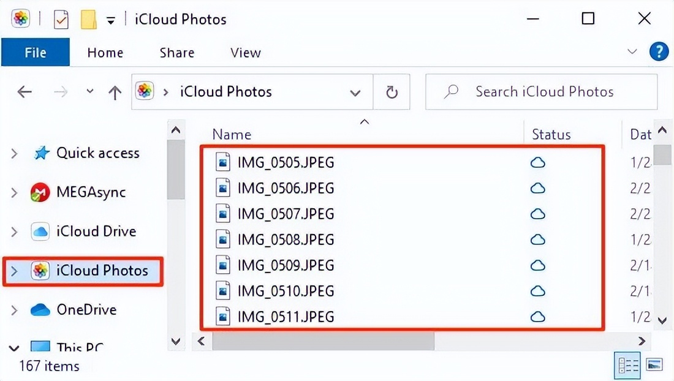Sort files by Name column header
Viewport: 674px width, 381px height.
point(232,135)
